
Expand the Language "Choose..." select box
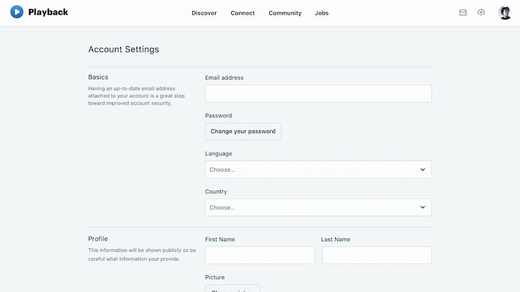(x=310, y=169)
